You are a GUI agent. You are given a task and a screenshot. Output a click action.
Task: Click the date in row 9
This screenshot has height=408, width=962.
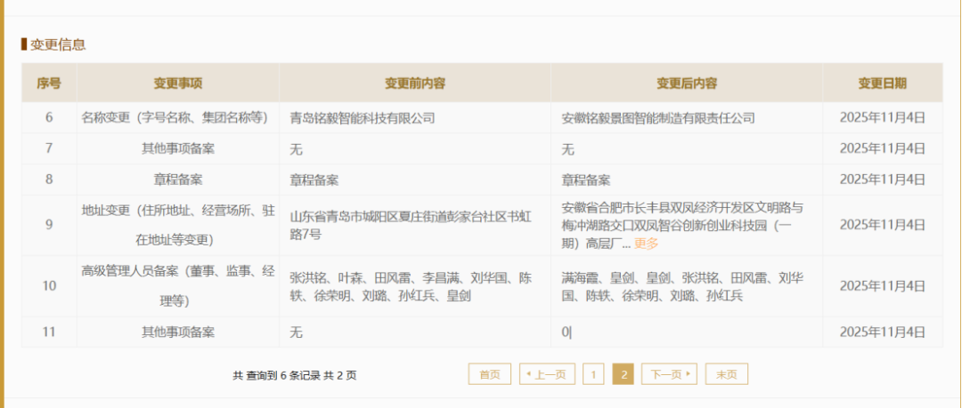[882, 225]
